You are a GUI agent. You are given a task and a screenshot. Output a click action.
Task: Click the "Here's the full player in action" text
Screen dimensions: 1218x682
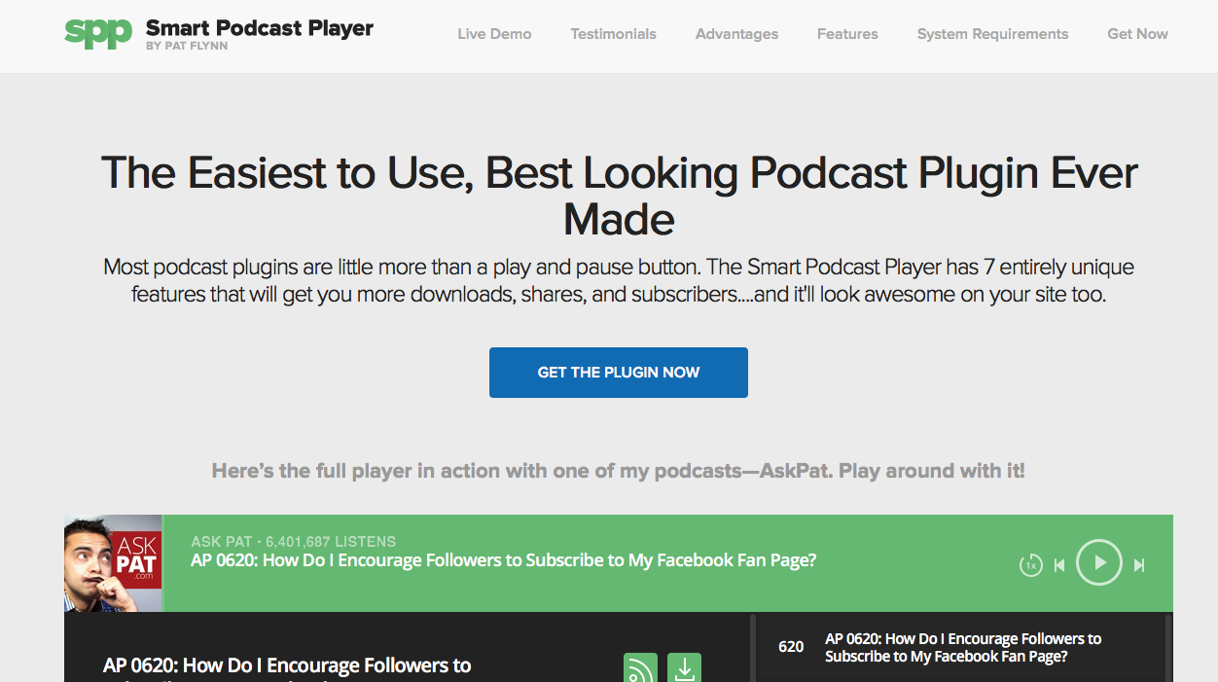[x=619, y=471]
